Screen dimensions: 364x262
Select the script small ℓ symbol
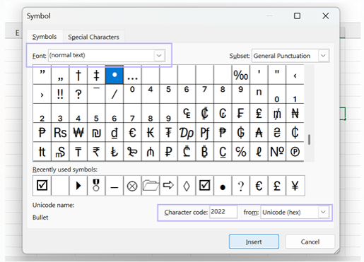click(259, 152)
